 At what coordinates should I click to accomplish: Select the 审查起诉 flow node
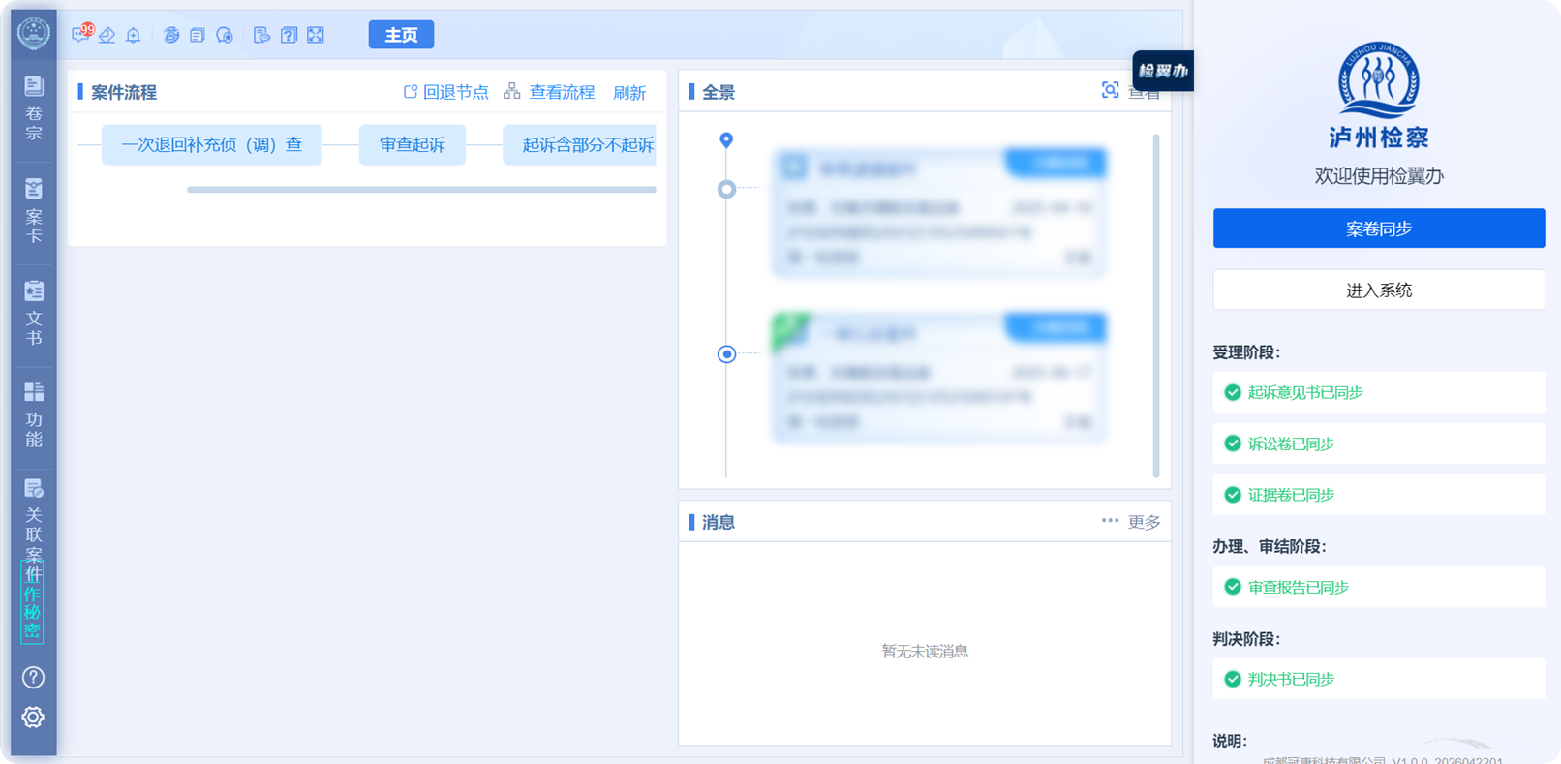click(413, 145)
